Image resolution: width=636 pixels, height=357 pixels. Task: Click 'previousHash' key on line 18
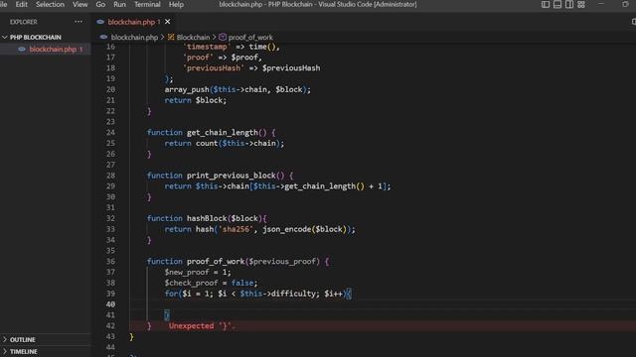point(214,68)
